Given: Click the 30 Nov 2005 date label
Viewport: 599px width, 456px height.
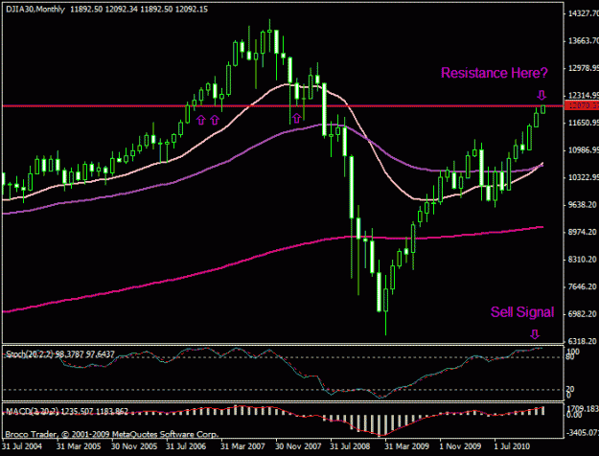Looking at the screenshot, I should point(134,446).
